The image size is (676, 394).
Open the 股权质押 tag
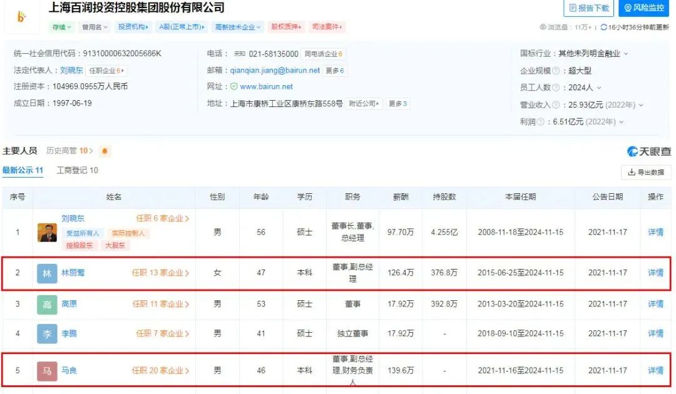pyautogui.click(x=286, y=27)
